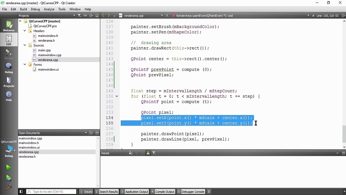Open Help mode
346x195 pixels.
(9, 96)
